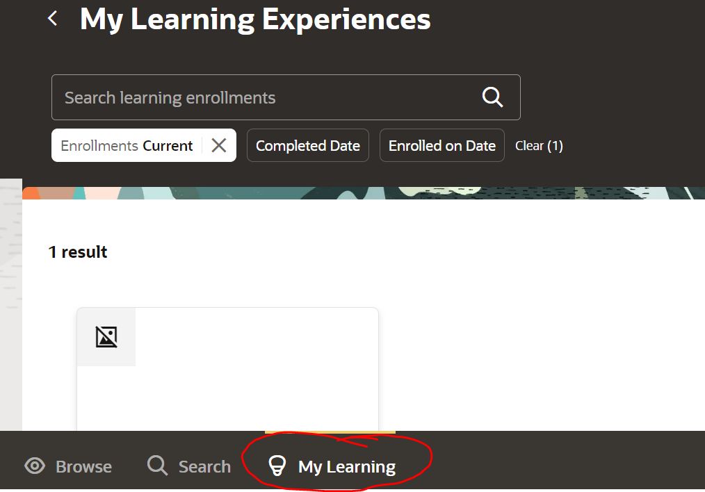Tap the My Learning lightbulb icon
705x492 pixels.
277,466
